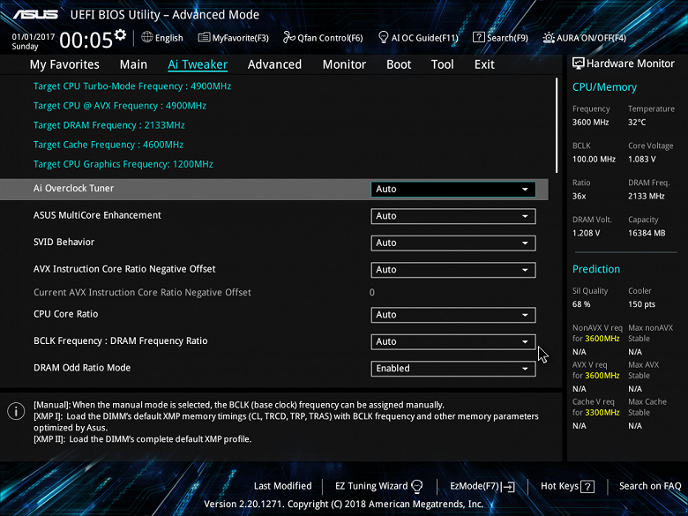The width and height of the screenshot is (688, 516).
Task: Click the AURA ON/OFF sun icon
Action: 549,38
